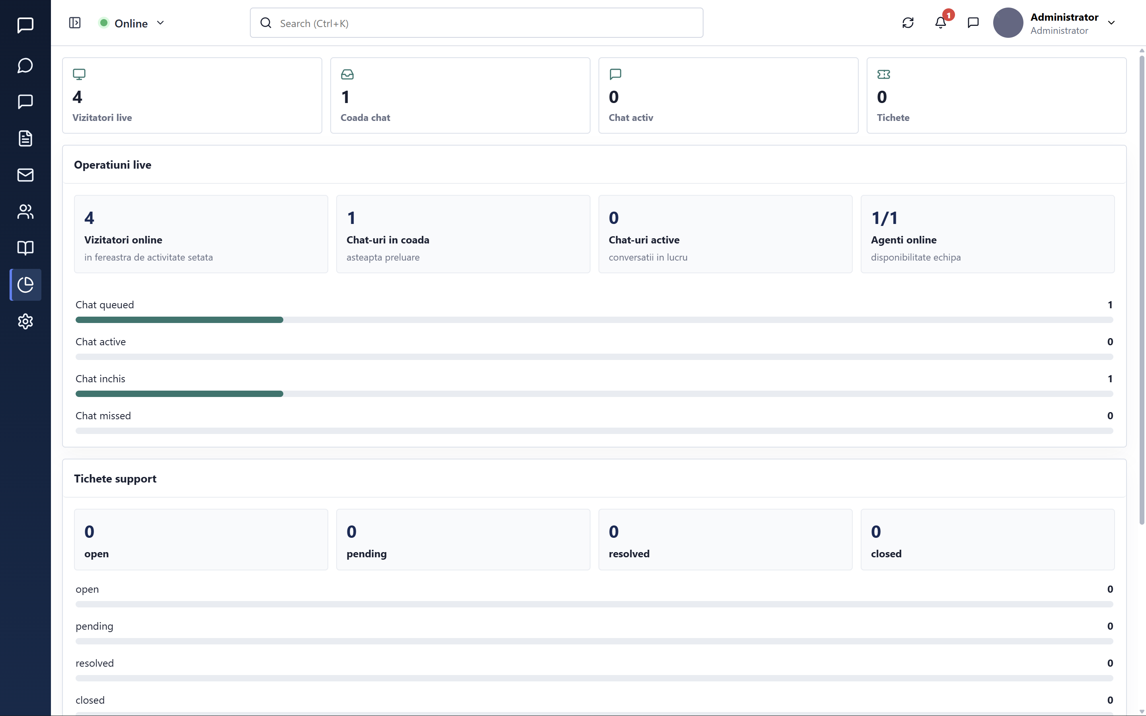Open the live chat bubble sidebar icon

coord(25,65)
